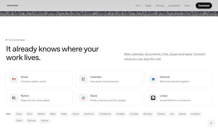Click 'Mail and calendar together.' description
Viewport: 218px width, 130px height.
point(175,81)
